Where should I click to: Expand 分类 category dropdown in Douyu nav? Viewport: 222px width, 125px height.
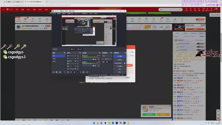pos(28,9)
